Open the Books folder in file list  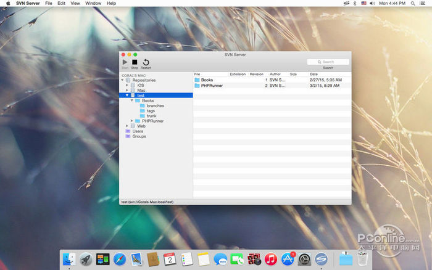[x=207, y=80]
